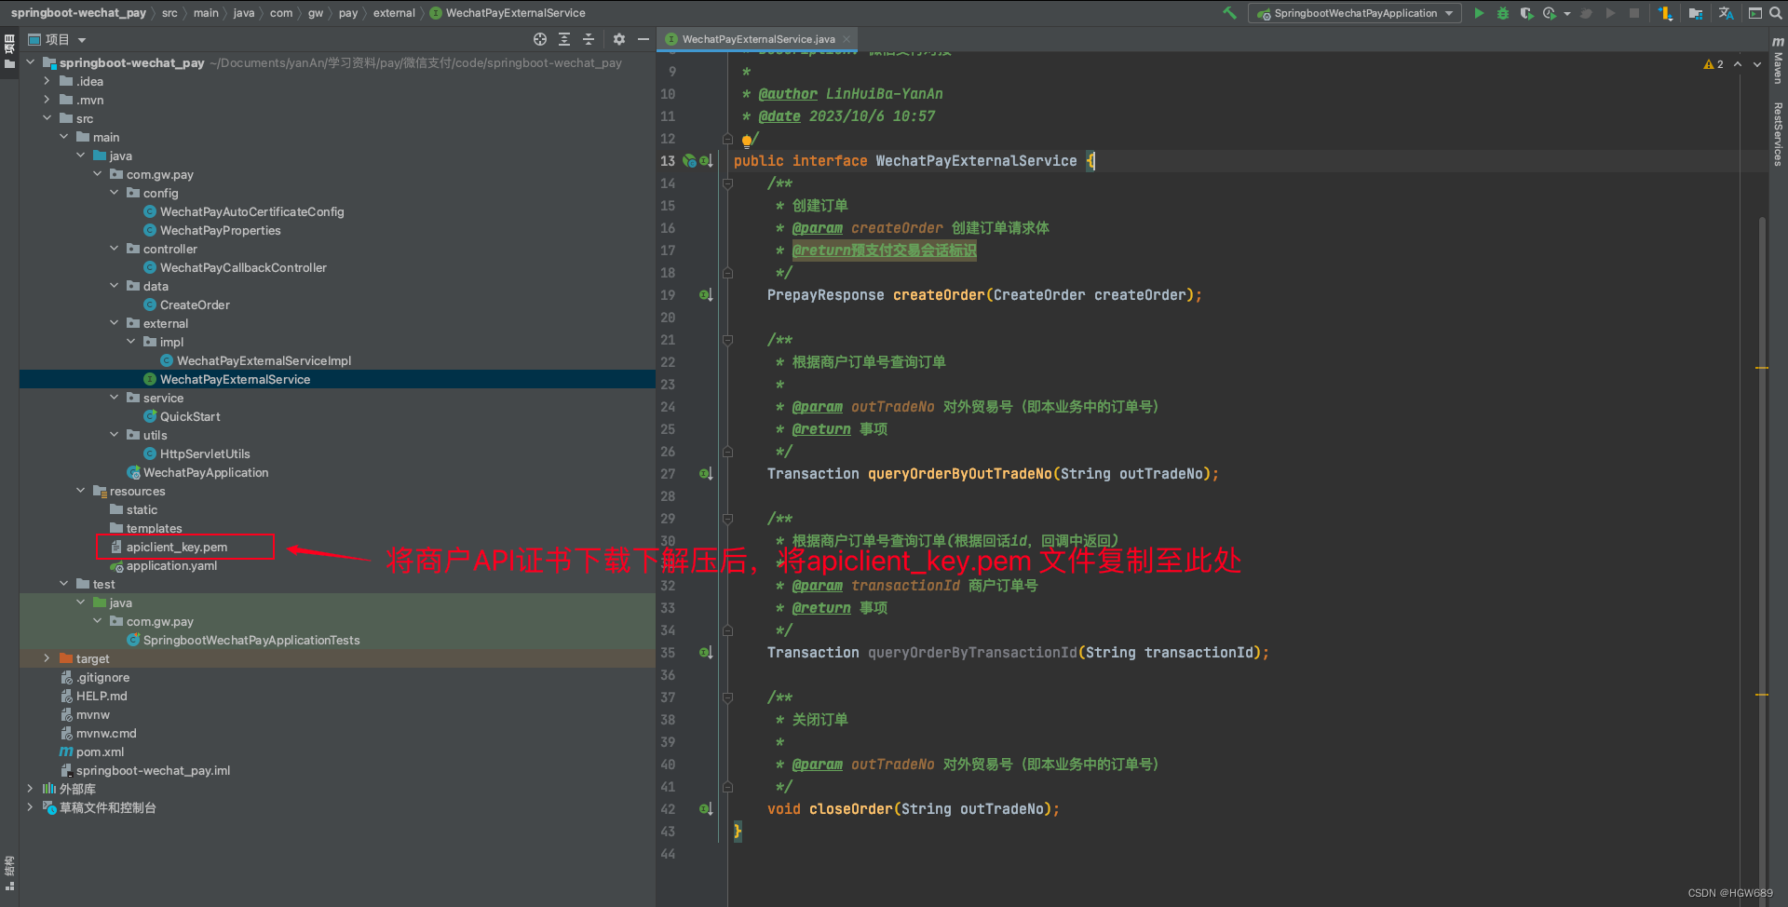Click the implemented-method gutter icon at createOrder line 19
The width and height of the screenshot is (1788, 907).
pos(706,295)
